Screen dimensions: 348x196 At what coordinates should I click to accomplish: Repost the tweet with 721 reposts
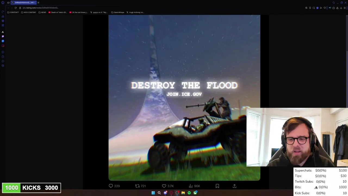[x=141, y=186]
